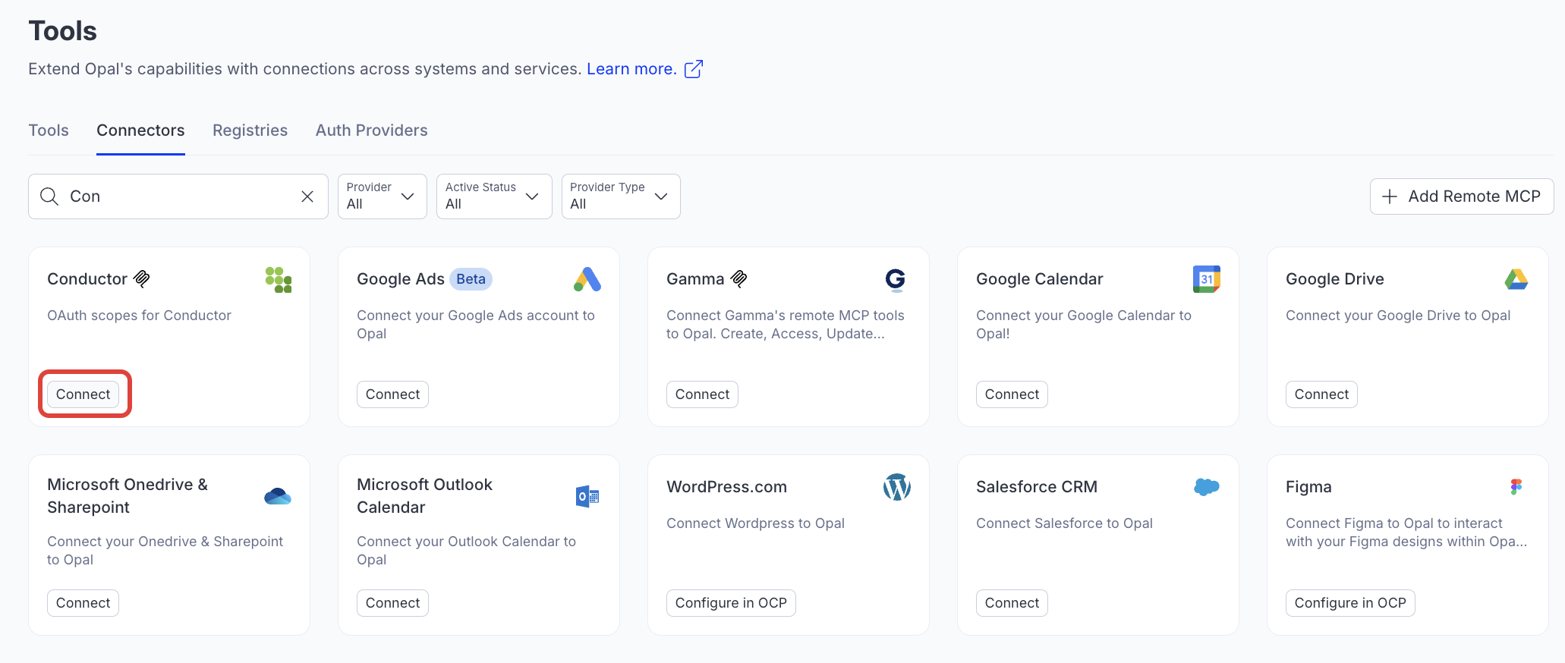This screenshot has width=1565, height=663.
Task: Click Configure in OCP for Figma
Action: tap(1350, 603)
